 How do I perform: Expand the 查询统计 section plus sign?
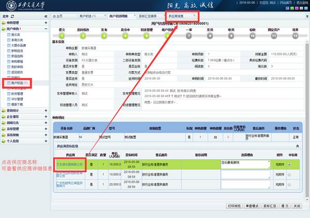(x=46, y=111)
